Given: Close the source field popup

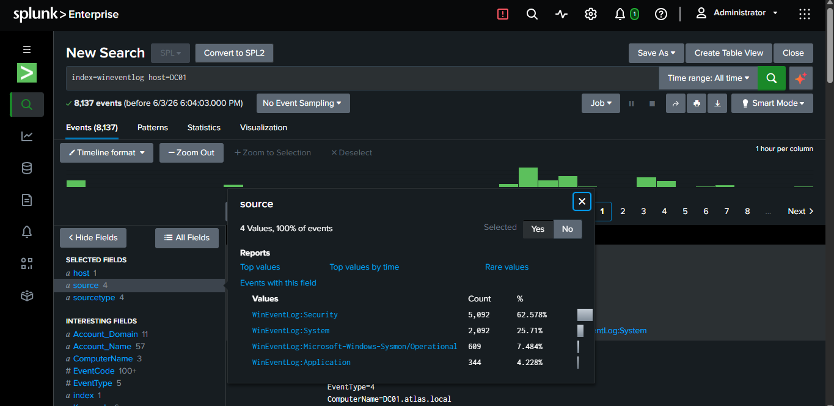Looking at the screenshot, I should pos(582,201).
